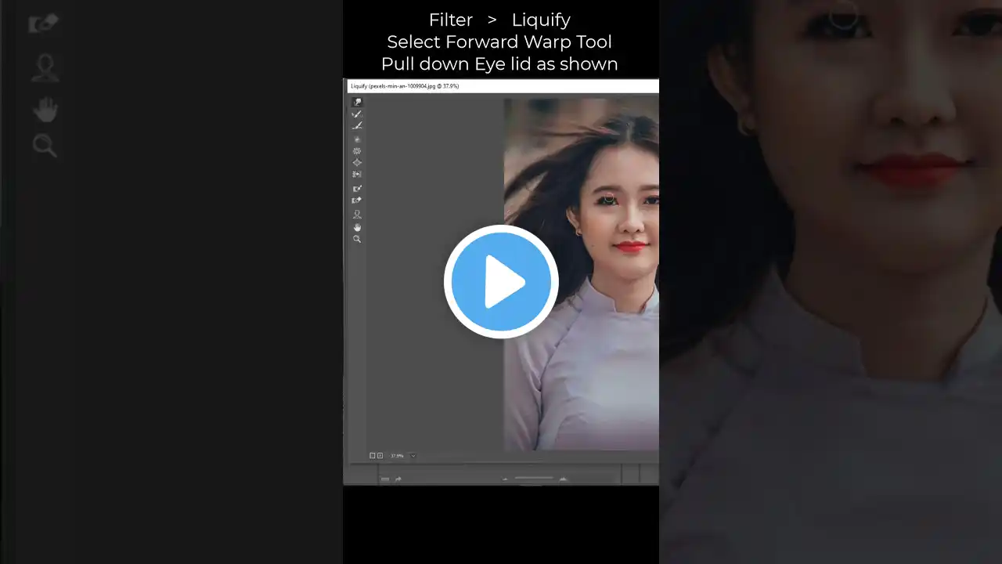This screenshot has width=1002, height=564.
Task: Choose the Freeze Mask tool
Action: coord(357,189)
